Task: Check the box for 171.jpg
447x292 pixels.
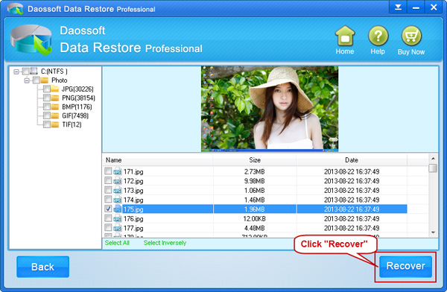Action: pos(108,171)
